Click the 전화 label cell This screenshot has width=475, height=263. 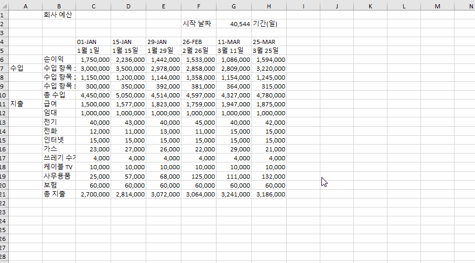[x=59, y=131]
